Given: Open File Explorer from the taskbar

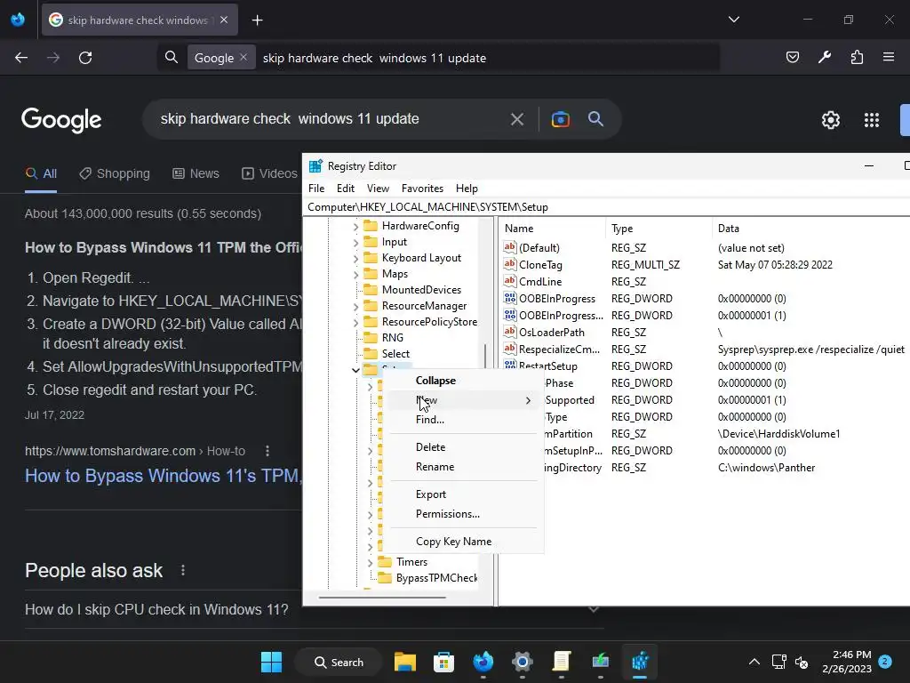Looking at the screenshot, I should click(x=405, y=662).
